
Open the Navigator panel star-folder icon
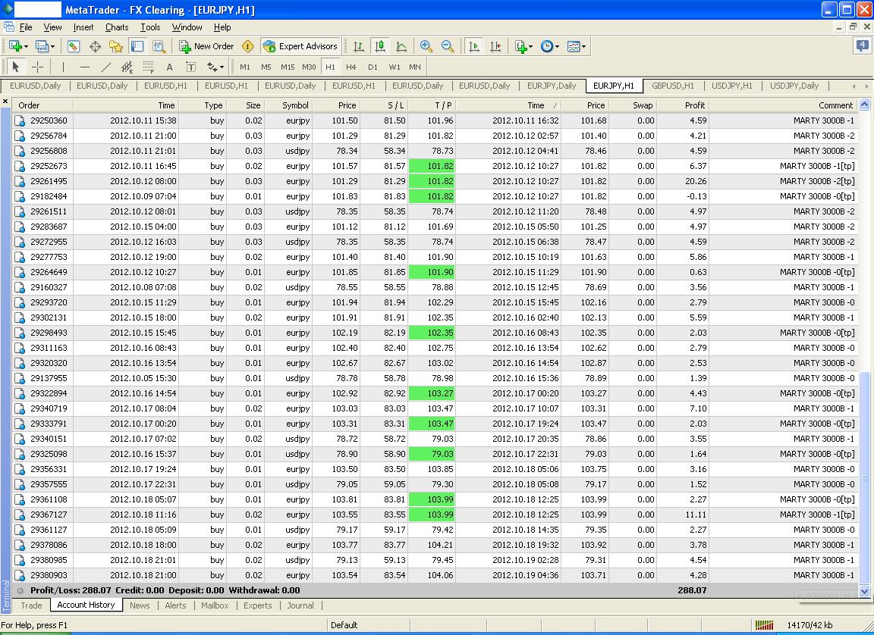(116, 47)
